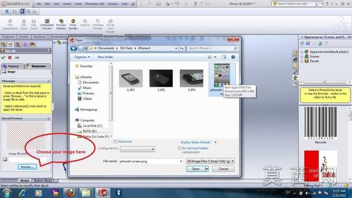
Task: Switch to the Mapping tab
Action: coord(13,66)
